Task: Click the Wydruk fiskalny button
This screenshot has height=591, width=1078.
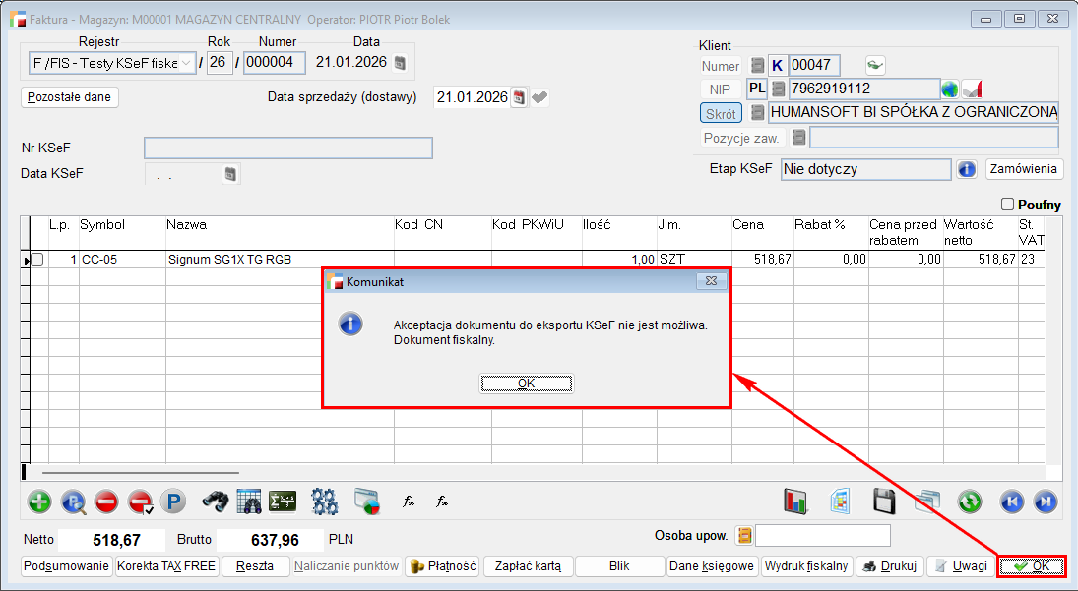Action: [806, 566]
